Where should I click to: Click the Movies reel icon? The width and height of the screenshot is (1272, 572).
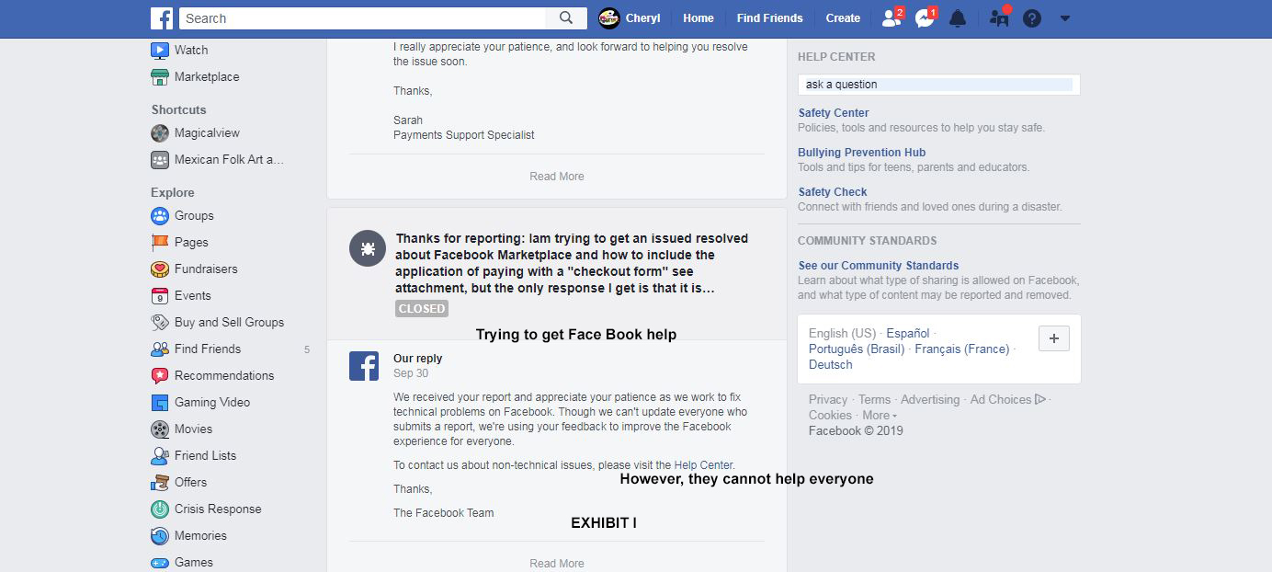point(160,429)
